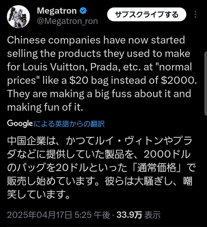This screenshot has width=207, height=227.
Task: Click the Google logo
Action: click(x=20, y=124)
